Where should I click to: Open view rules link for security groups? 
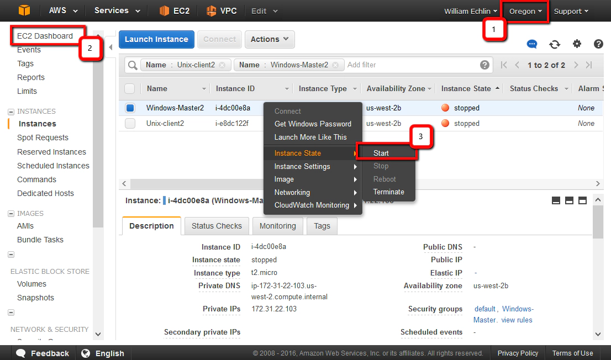coord(517,320)
